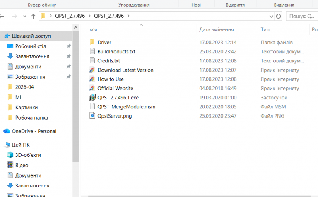Open pinned Зображення in quick access

(30, 77)
